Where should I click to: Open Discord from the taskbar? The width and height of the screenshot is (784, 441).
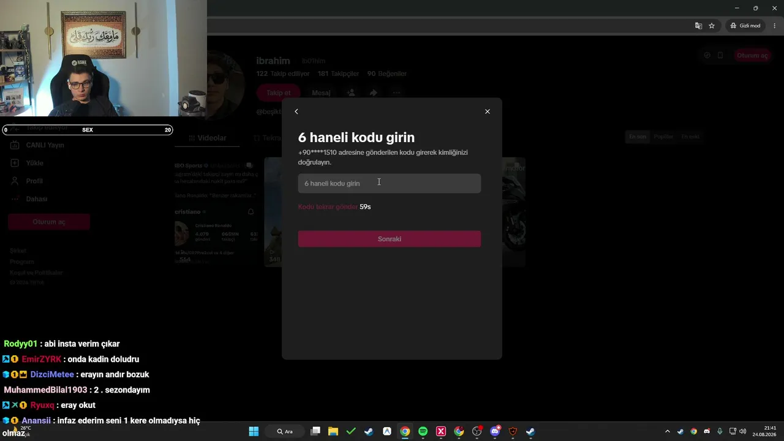coord(495,431)
